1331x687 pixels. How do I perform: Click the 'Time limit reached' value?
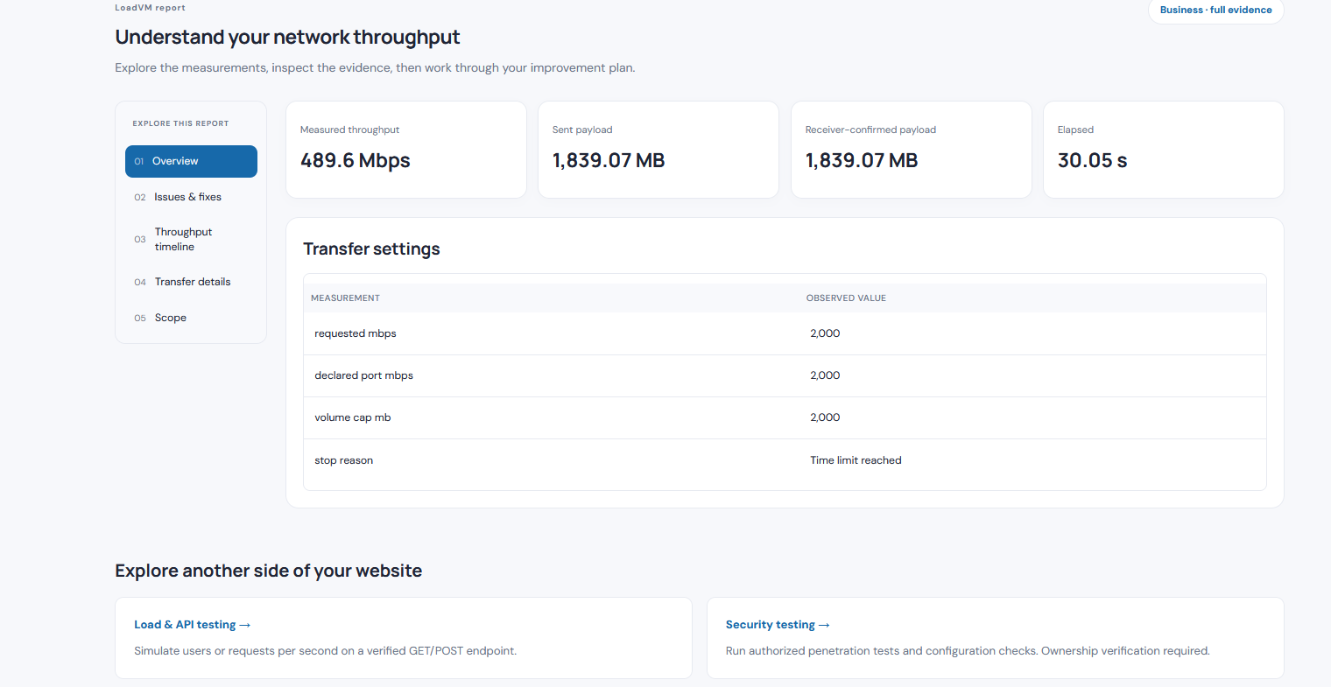856,460
